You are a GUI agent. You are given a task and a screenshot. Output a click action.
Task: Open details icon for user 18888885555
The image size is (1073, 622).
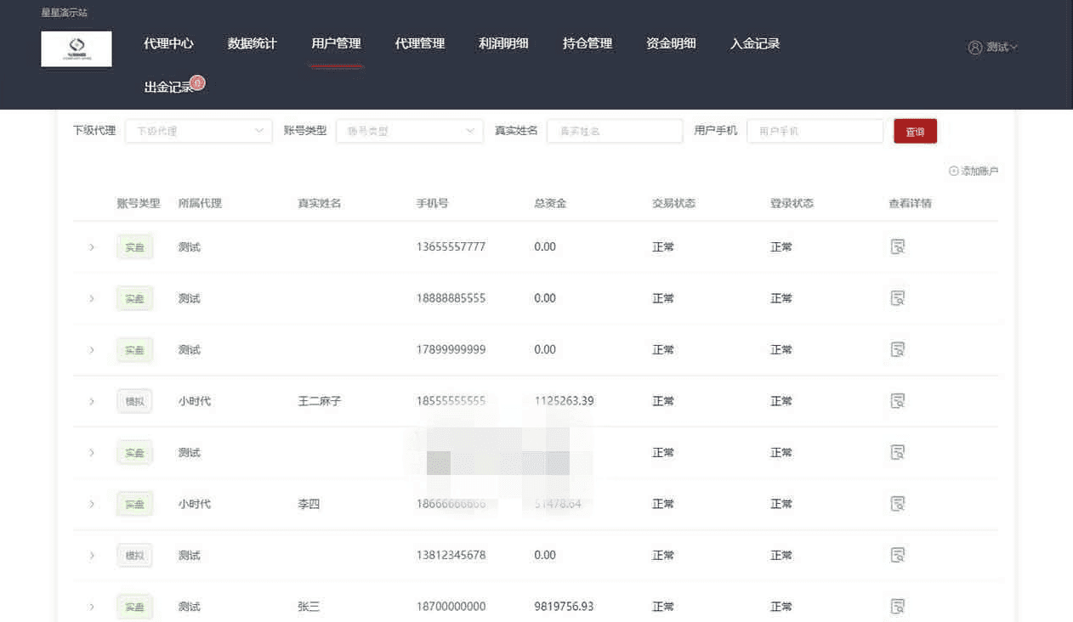[897, 298]
